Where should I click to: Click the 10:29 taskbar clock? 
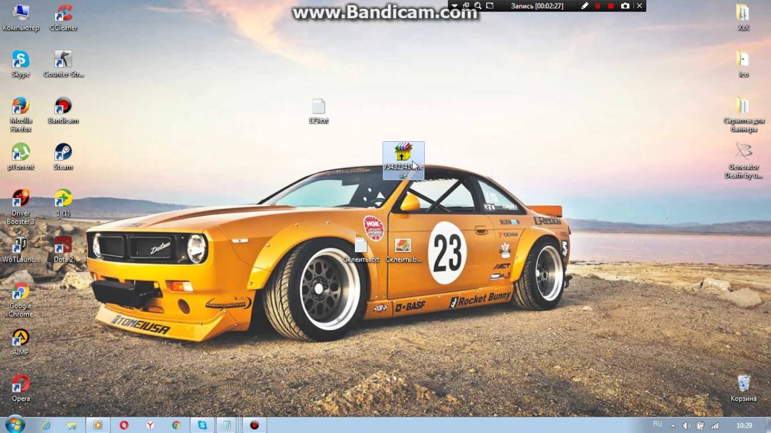coord(744,425)
